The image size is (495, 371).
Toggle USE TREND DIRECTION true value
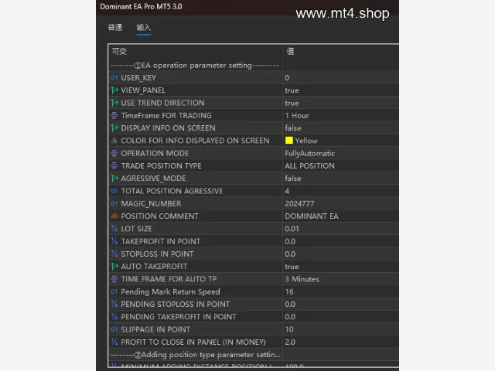pos(292,103)
